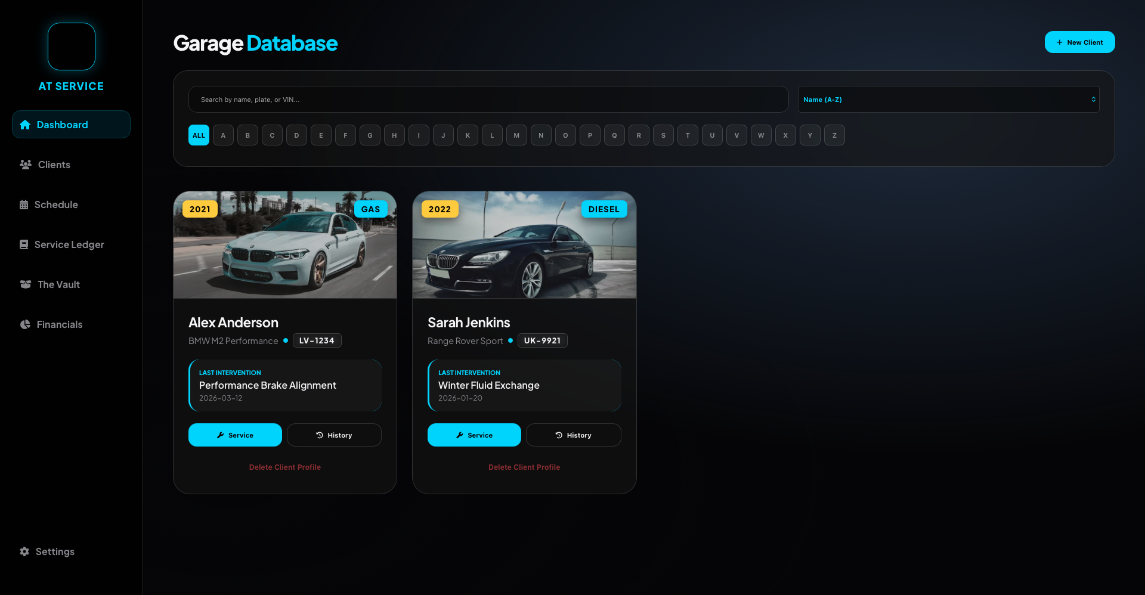The height and width of the screenshot is (595, 1145).
Task: Click history clock icon on Sarah Jenkins' card
Action: [559, 435]
